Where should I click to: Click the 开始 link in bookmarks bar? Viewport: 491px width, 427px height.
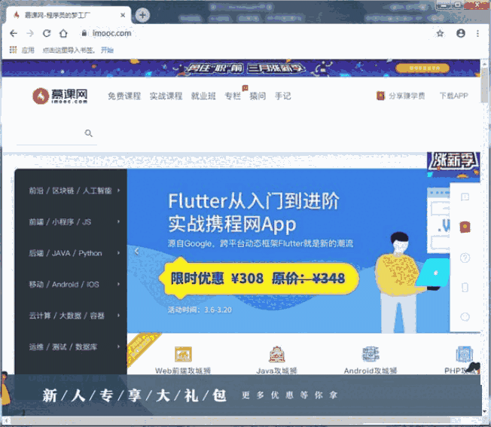pos(107,50)
